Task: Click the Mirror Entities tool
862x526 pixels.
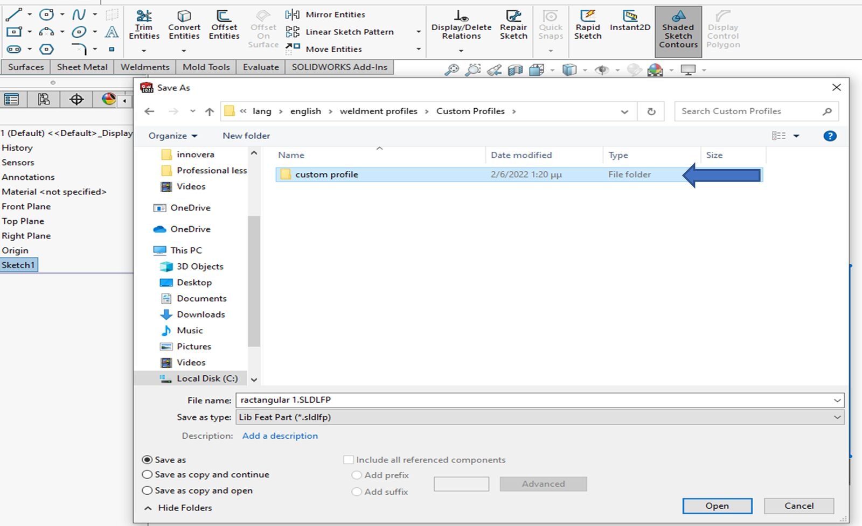Action: (x=325, y=15)
